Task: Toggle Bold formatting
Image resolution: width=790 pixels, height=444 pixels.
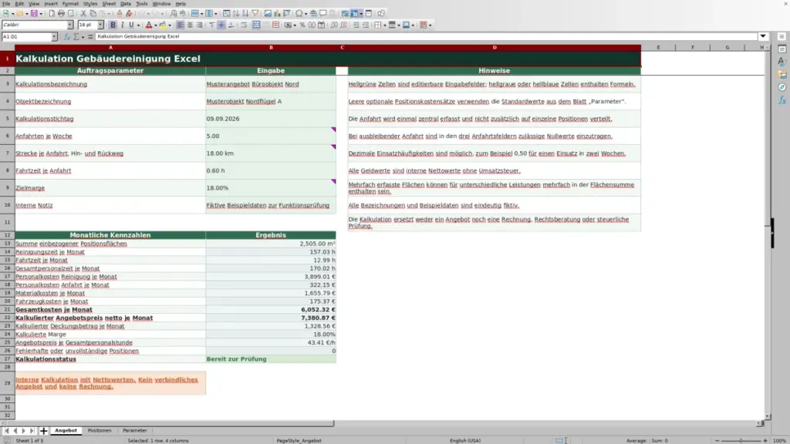Action: tap(113, 25)
